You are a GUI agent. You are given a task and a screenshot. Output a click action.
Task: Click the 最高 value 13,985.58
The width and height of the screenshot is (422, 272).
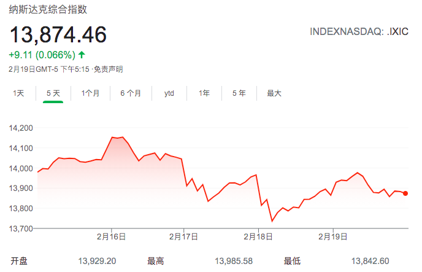(234, 261)
